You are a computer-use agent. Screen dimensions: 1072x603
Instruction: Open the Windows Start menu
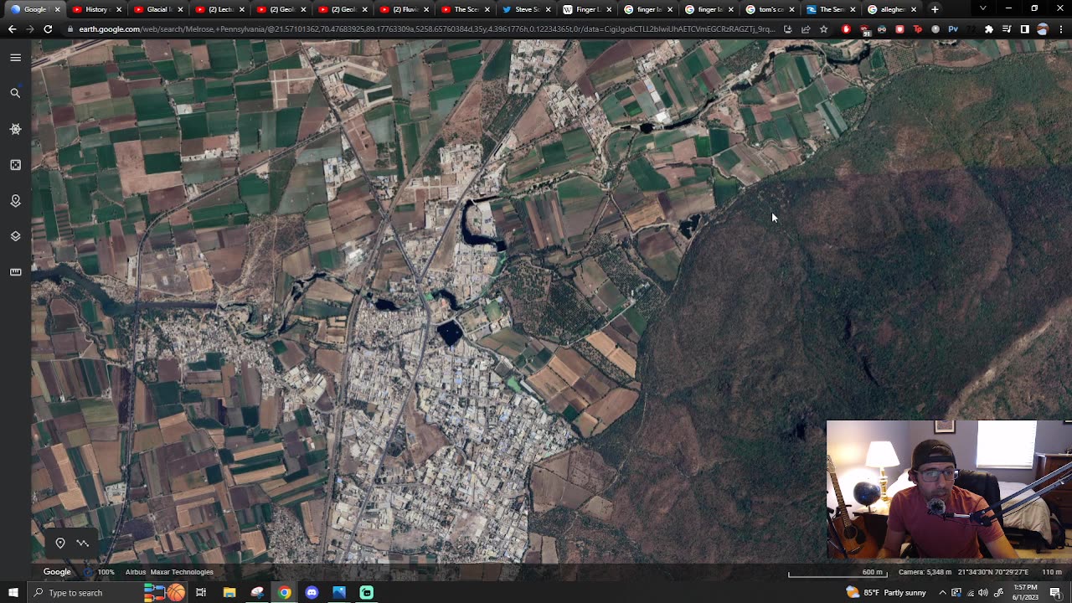click(13, 593)
